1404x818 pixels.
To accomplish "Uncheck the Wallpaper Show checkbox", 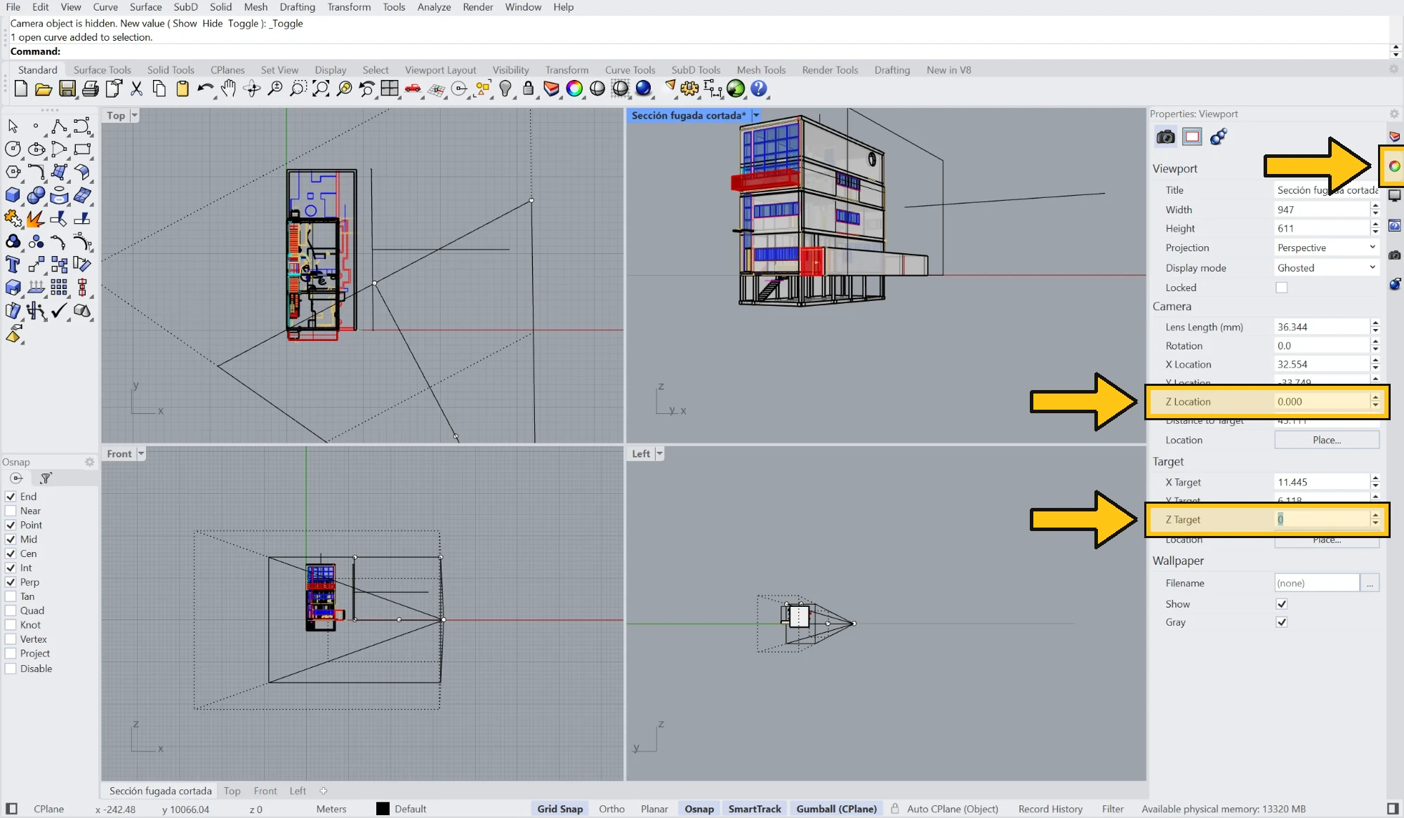I will tap(1282, 604).
